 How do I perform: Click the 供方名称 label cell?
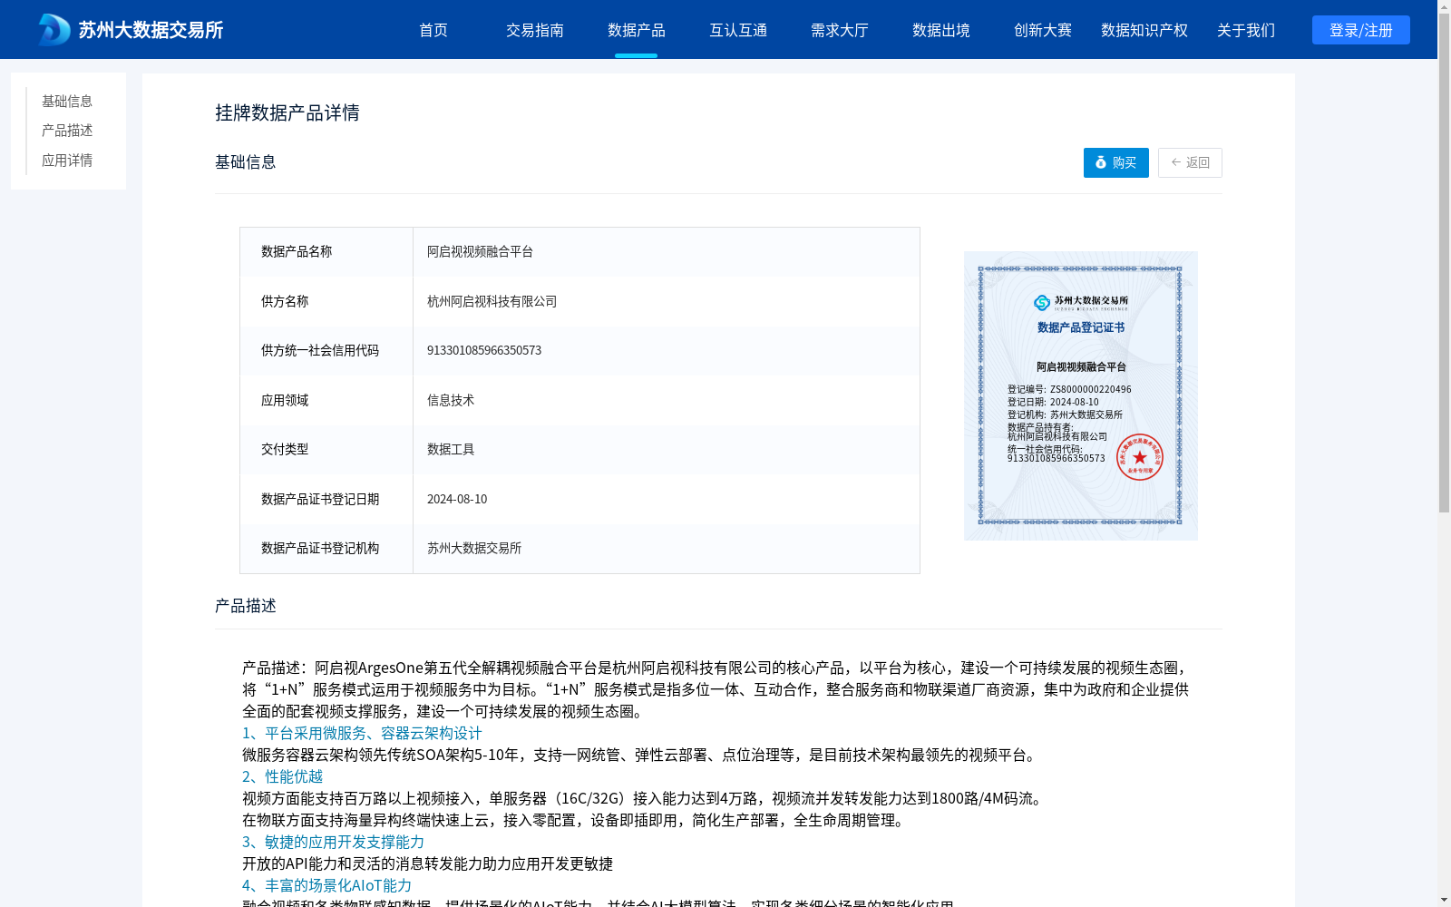pyautogui.click(x=326, y=301)
